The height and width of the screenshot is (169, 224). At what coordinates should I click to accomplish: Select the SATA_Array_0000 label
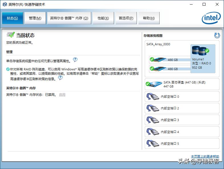point(158,44)
